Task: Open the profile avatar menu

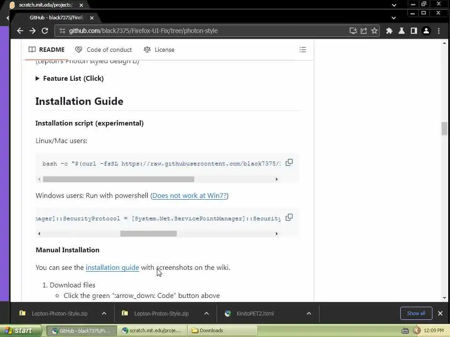Action: (x=426, y=31)
